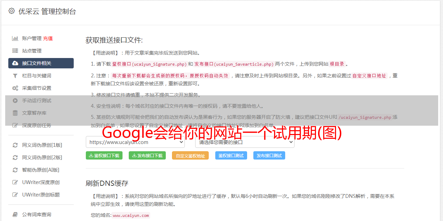443x221 pixels.
Task: Open UWriter深度原创 via its edit icon
Action: click(x=15, y=182)
